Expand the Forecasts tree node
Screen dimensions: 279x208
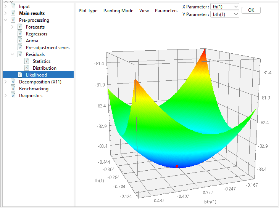[x=12, y=27]
